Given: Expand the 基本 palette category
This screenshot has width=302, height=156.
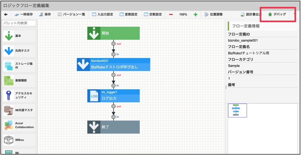Looking at the screenshot, I should pos(19,36).
